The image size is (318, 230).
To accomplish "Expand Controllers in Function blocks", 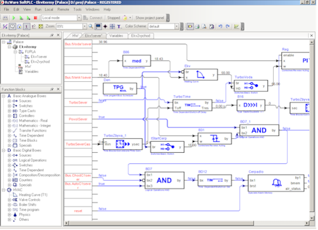I will 9,116.
